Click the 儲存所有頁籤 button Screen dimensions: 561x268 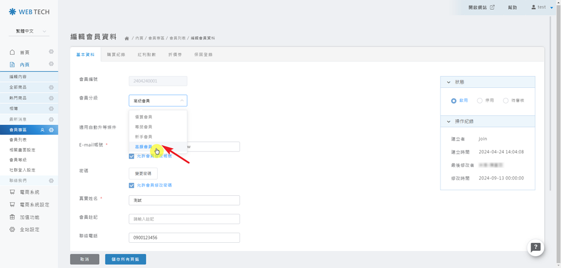coord(125,259)
